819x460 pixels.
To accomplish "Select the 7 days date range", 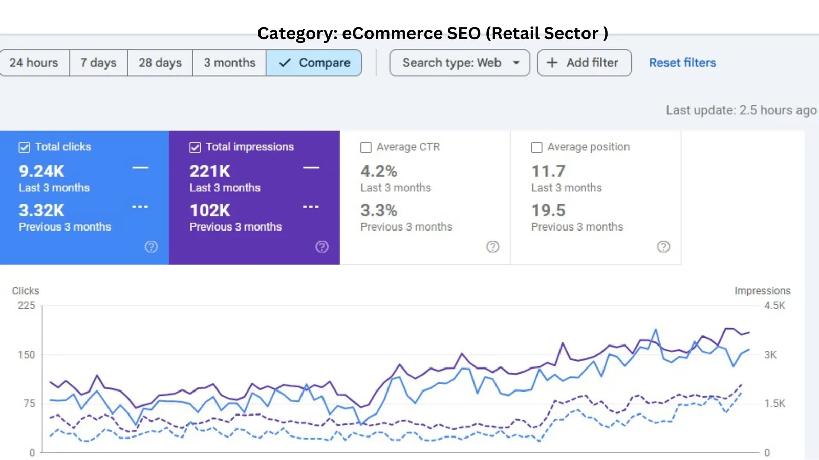I will click(x=98, y=63).
